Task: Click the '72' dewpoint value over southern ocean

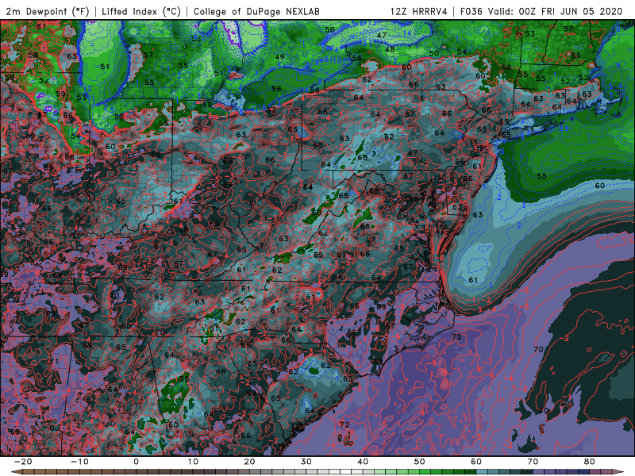Action: pos(344,424)
